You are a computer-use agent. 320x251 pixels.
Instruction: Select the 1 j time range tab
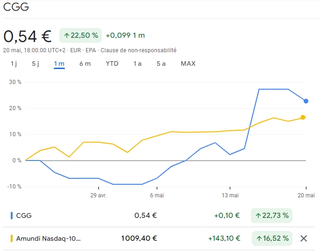point(14,63)
